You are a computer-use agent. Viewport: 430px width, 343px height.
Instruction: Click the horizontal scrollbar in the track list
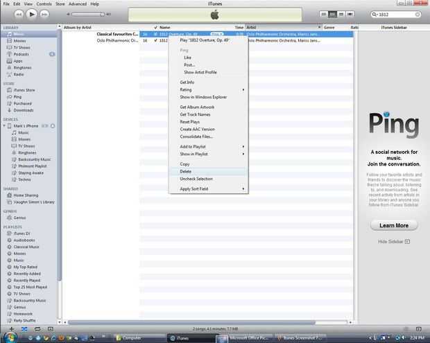[x=191, y=322]
